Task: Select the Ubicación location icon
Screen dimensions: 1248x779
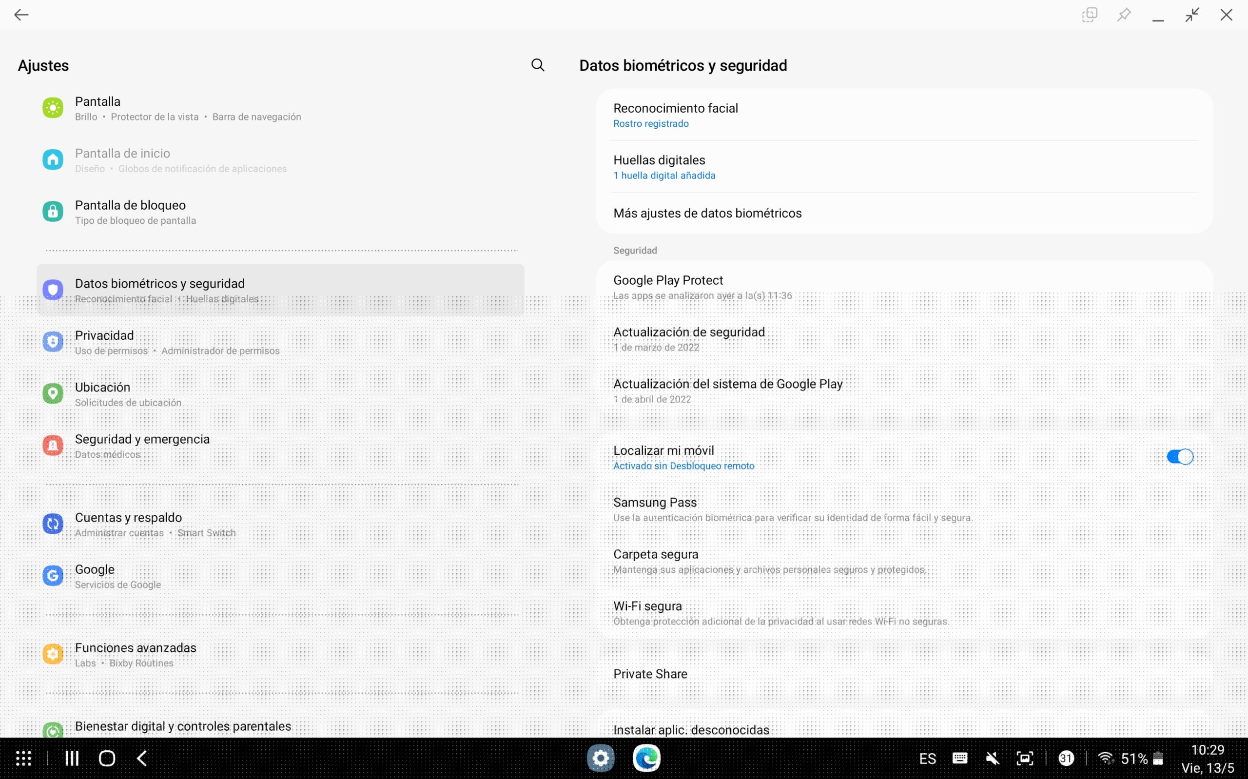Action: (x=53, y=393)
